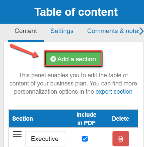This screenshot has height=147, width=144.
Task: Click the blue table header row
Action: [73, 119]
